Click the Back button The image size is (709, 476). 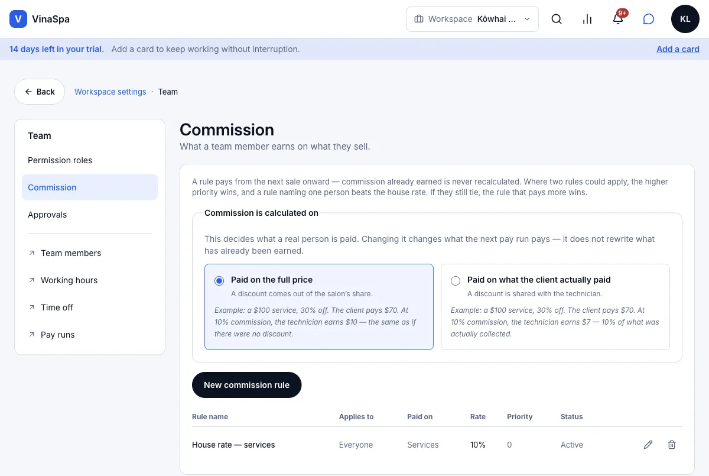pos(40,92)
